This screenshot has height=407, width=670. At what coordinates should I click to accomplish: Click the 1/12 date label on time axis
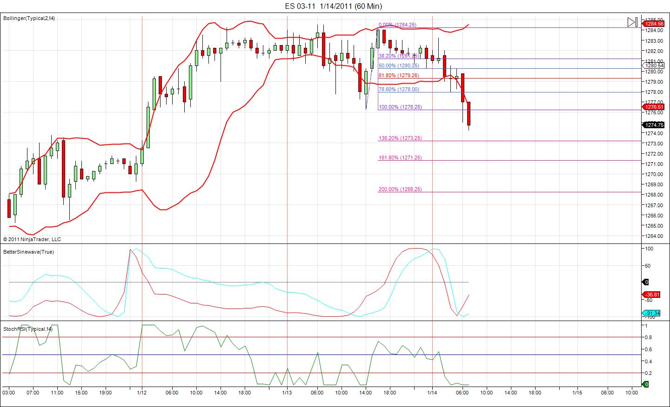(x=142, y=393)
